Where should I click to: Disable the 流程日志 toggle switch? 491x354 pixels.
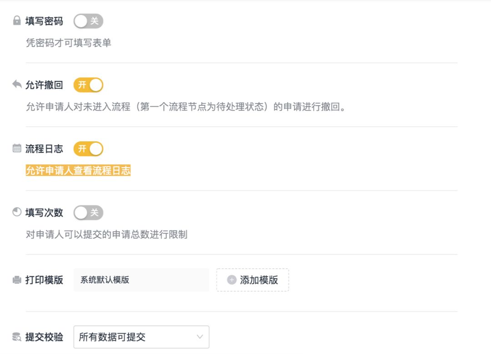pos(88,149)
